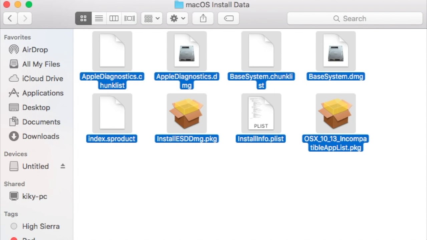This screenshot has width=427, height=240.
Task: Select index.sproduct file icon
Action: [112, 113]
